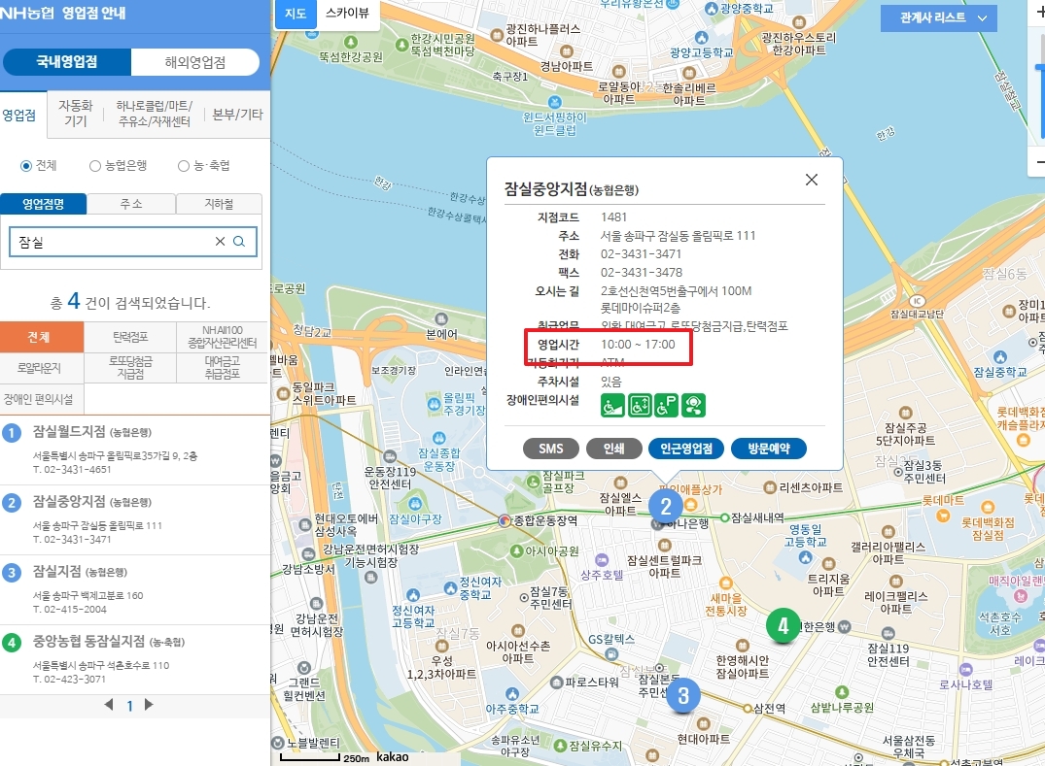The height and width of the screenshot is (766, 1045).
Task: Click map marker number 2 for 잠실중앙지점
Action: (x=666, y=504)
